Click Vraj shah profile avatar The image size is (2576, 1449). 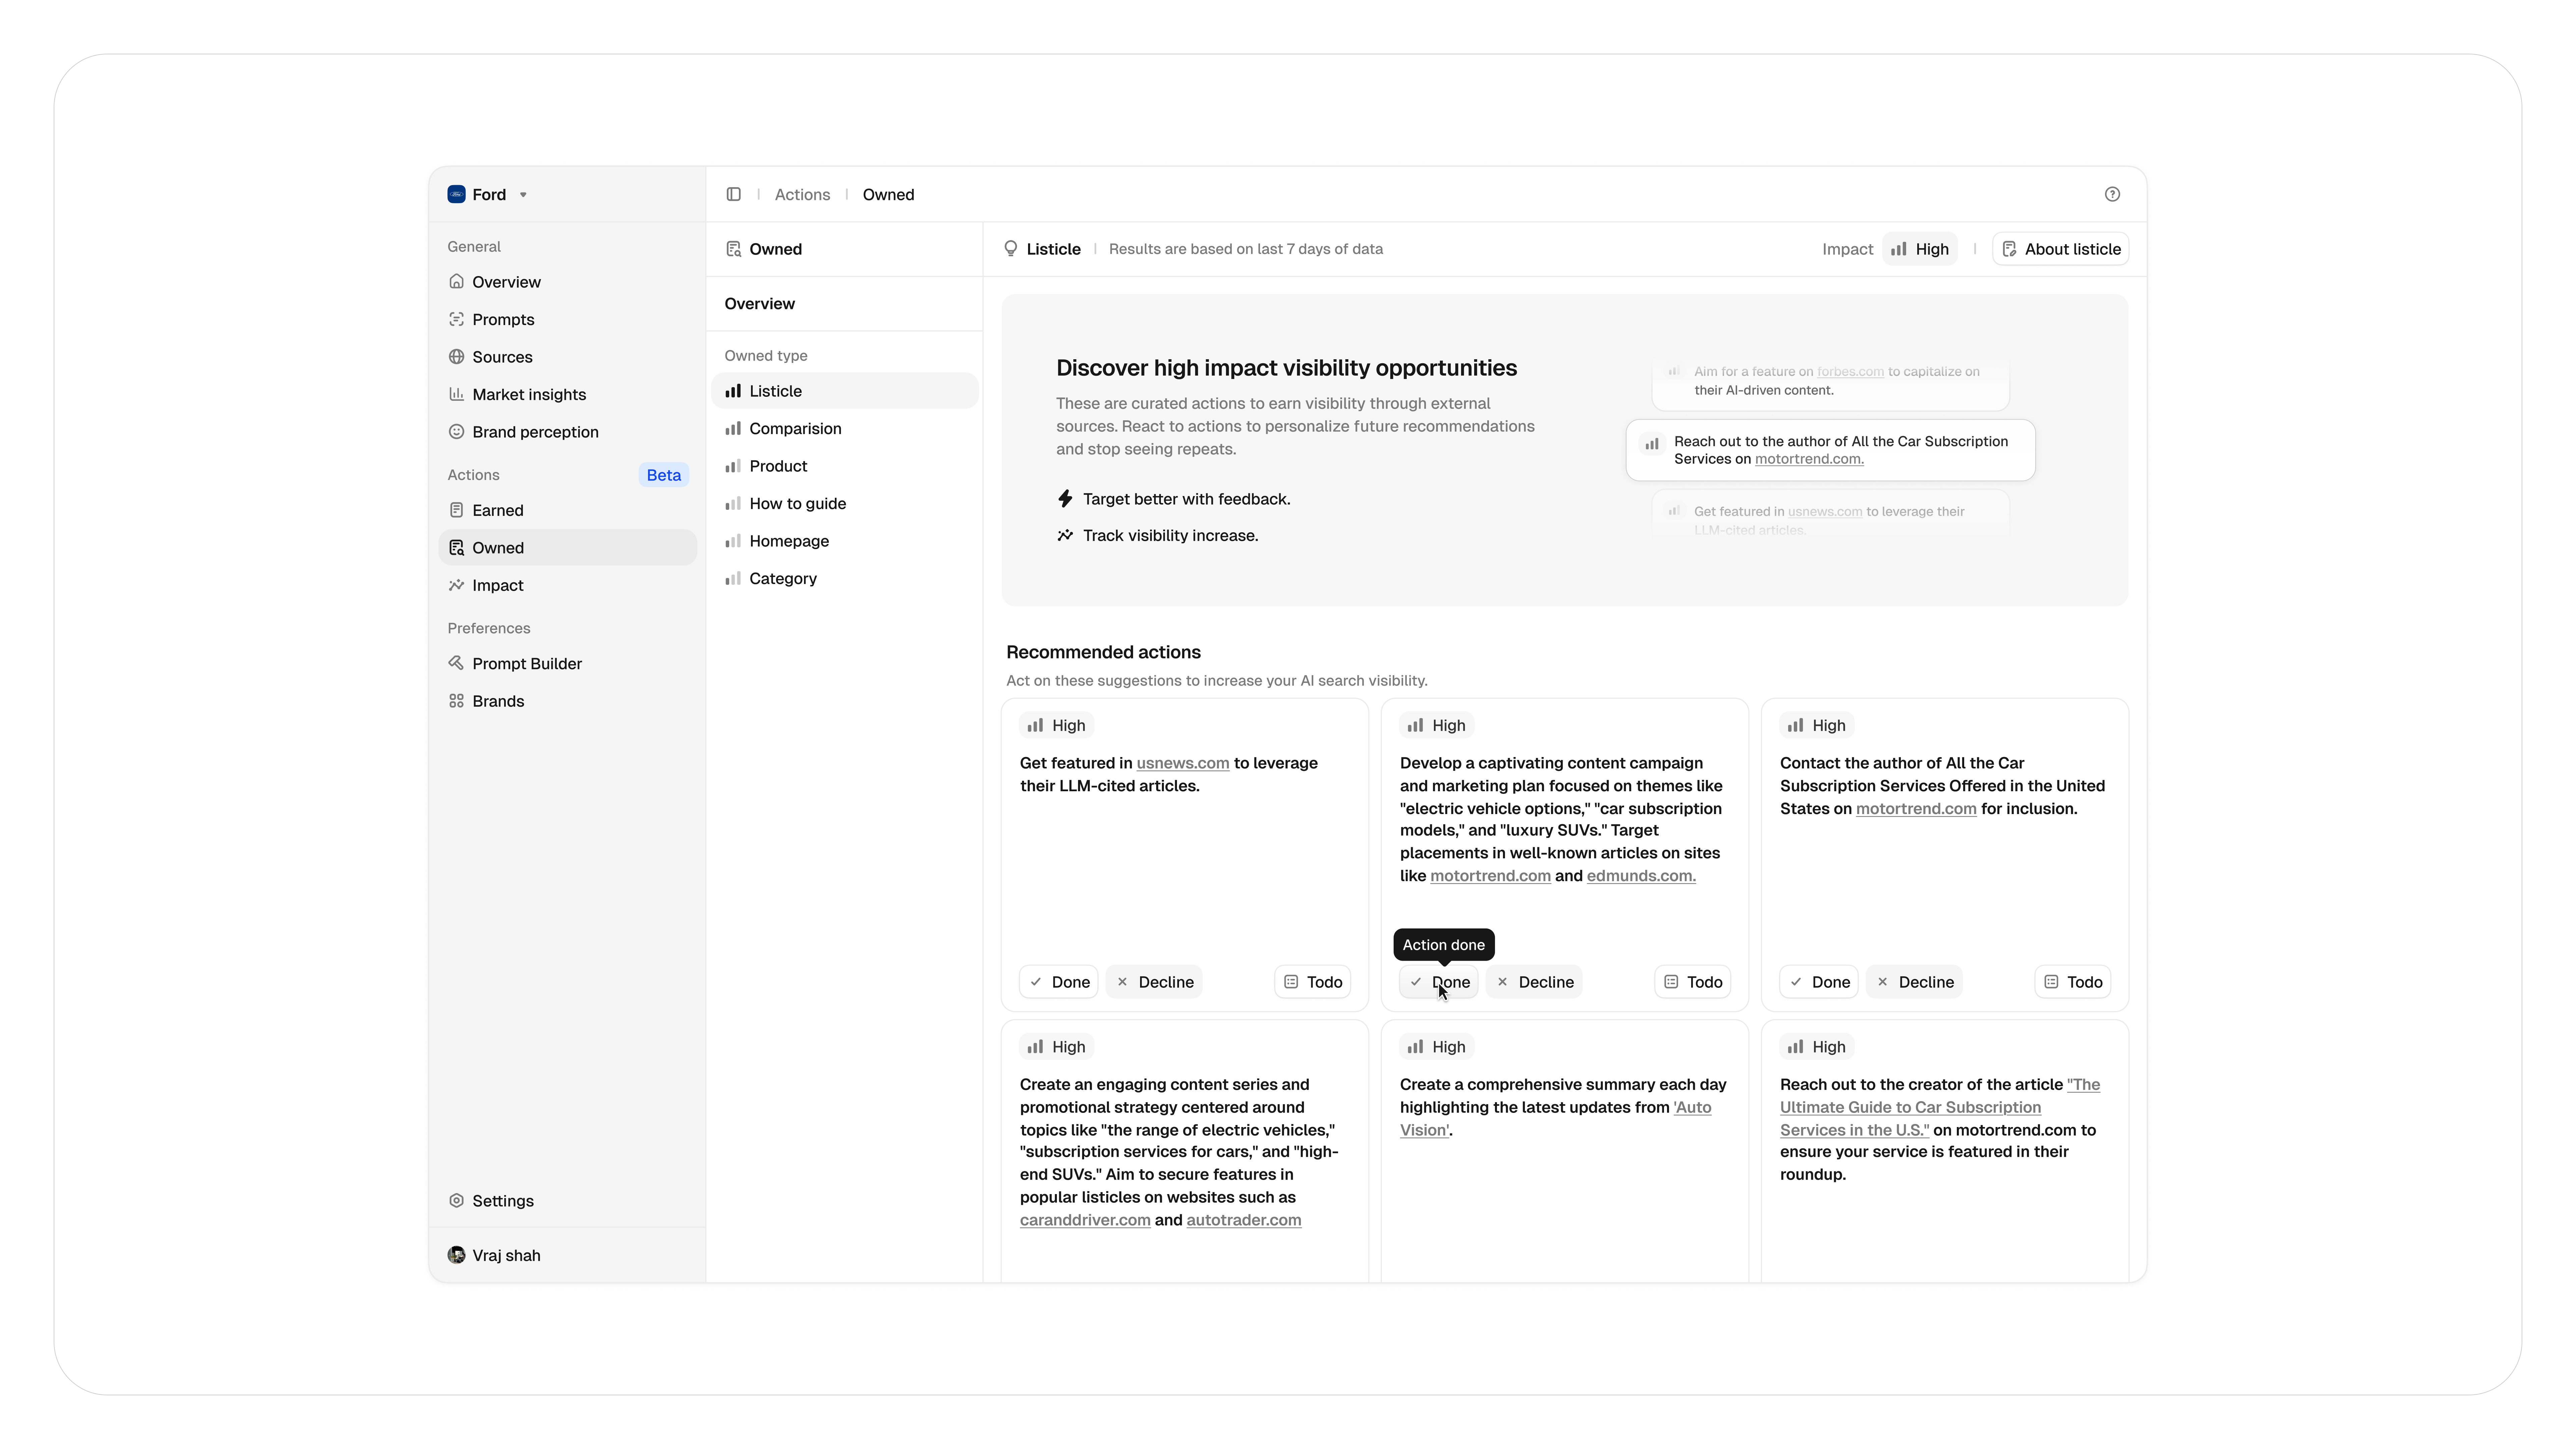456,1255
